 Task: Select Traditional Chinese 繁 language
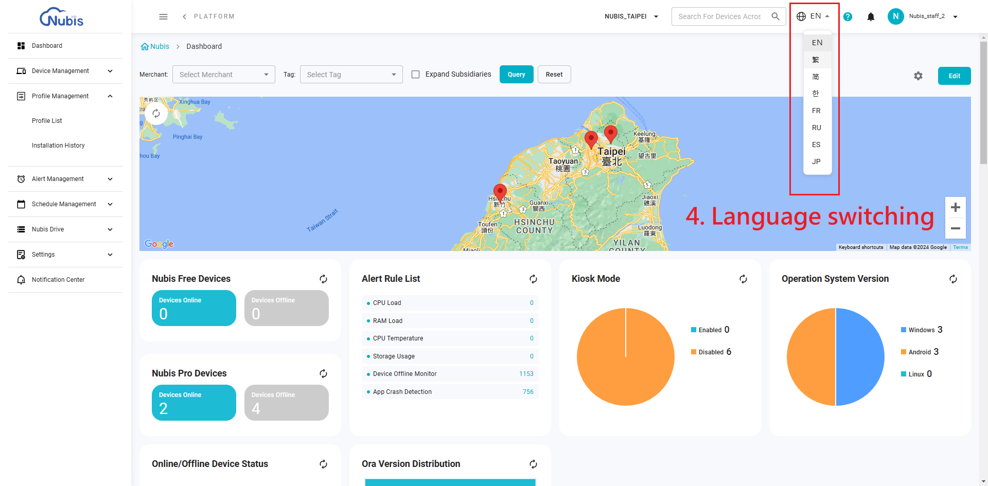click(817, 60)
